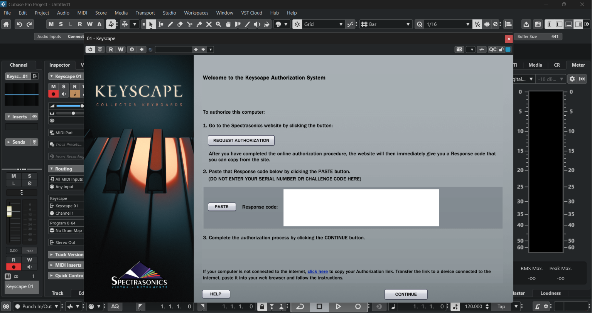Click the AQ button in transport bar
Viewport: 592px width, 313px height.
(x=115, y=306)
